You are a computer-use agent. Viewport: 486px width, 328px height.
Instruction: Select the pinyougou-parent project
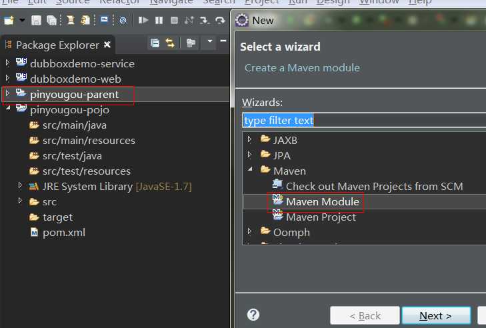pyautogui.click(x=75, y=94)
